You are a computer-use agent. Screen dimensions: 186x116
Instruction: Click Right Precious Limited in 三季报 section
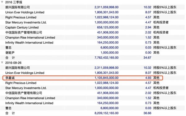(21, 17)
